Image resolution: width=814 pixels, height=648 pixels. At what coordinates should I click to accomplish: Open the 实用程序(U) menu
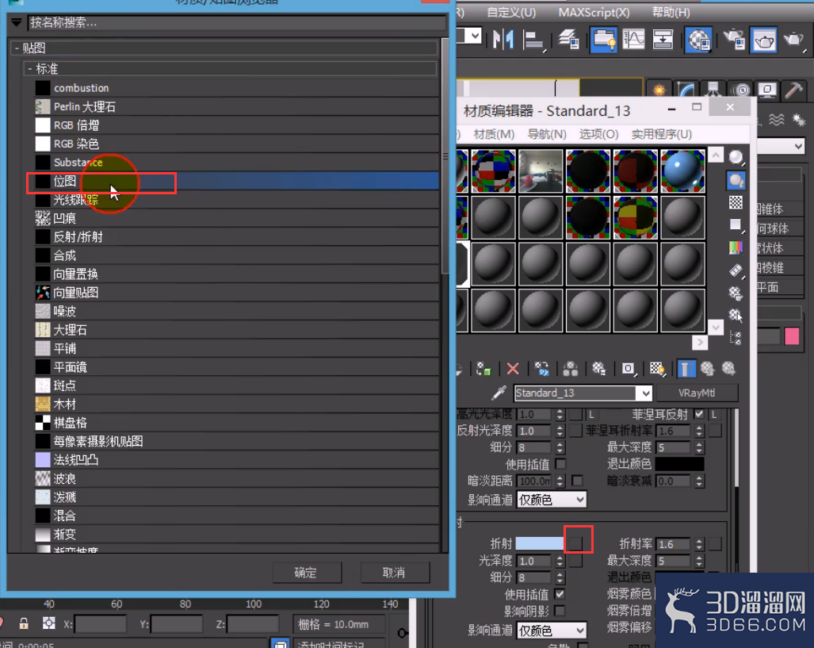coord(661,135)
